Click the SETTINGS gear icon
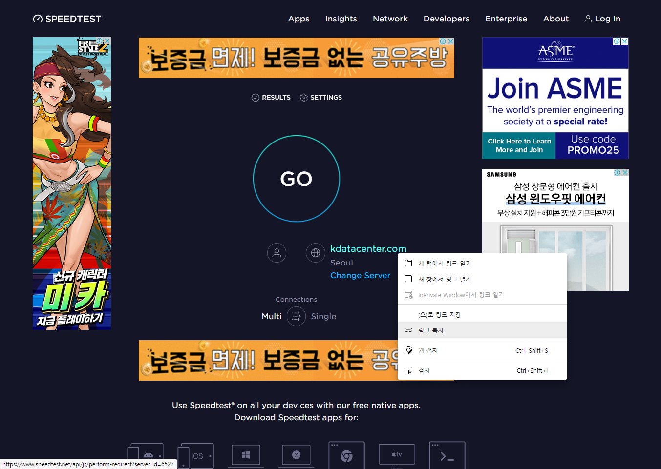The height and width of the screenshot is (469, 661). 303,98
